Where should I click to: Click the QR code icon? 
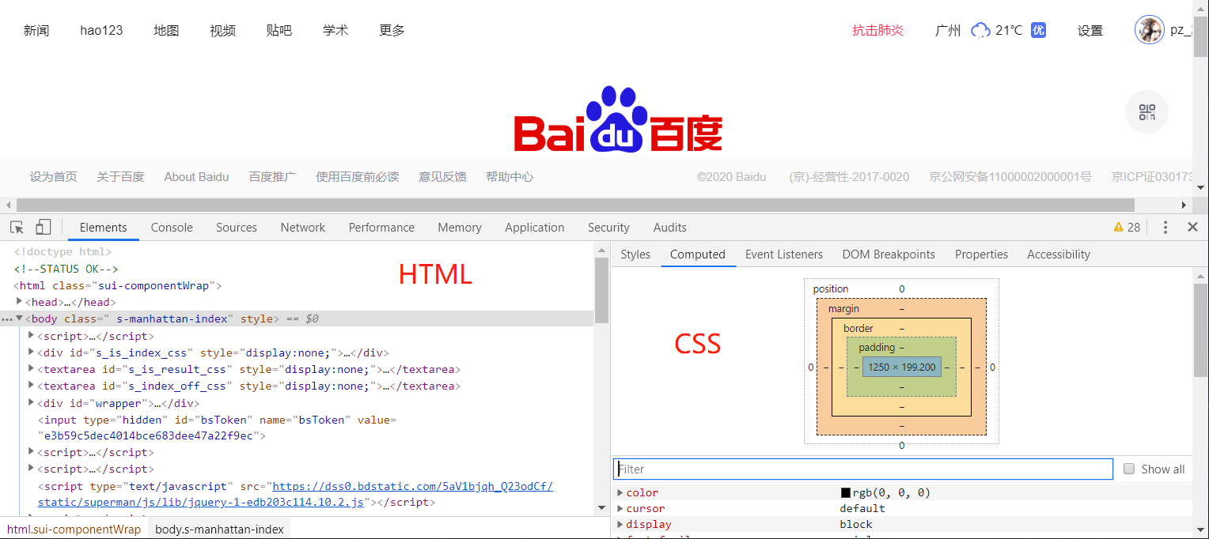tap(1146, 112)
